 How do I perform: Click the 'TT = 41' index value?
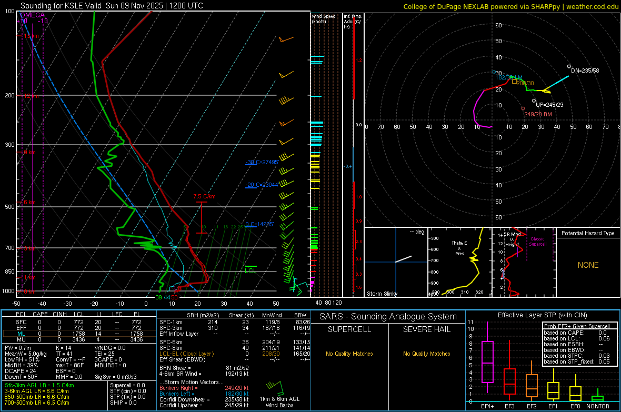pos(64,354)
